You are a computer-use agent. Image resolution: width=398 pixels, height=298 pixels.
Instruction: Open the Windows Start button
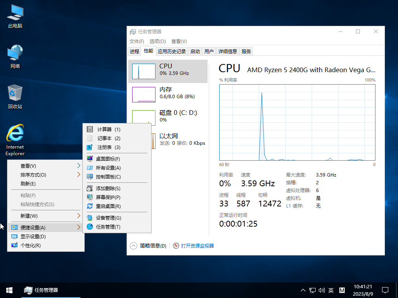pos(9,290)
